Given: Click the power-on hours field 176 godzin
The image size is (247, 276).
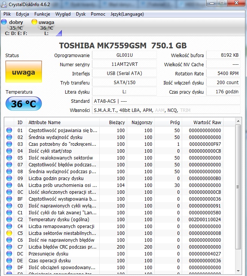Looking at the screenshot, I should click(x=223, y=92).
